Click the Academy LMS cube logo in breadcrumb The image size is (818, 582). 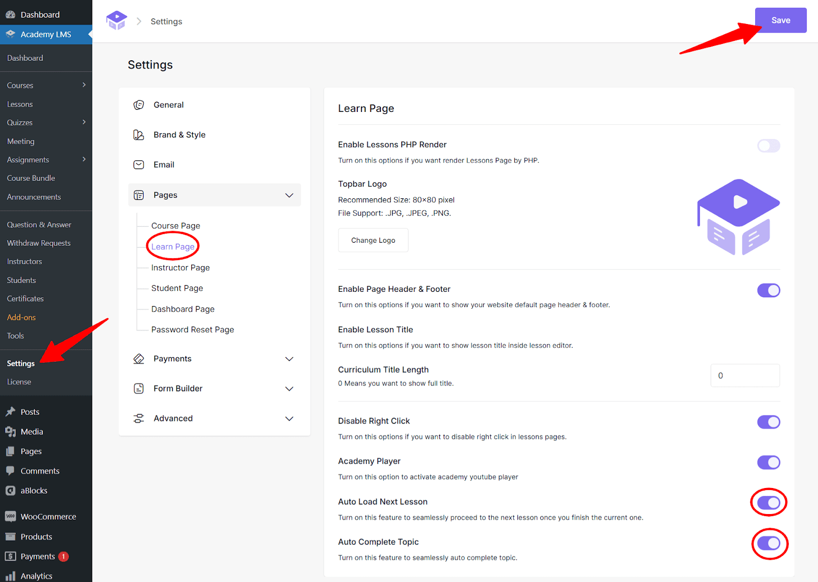(x=117, y=20)
